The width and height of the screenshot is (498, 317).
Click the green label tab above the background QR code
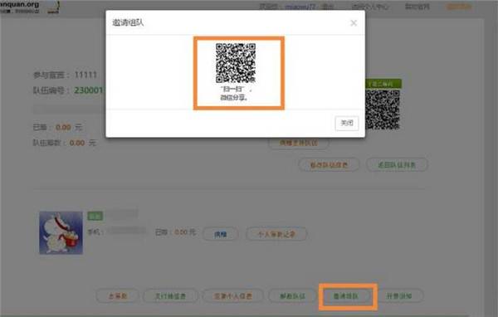(383, 84)
